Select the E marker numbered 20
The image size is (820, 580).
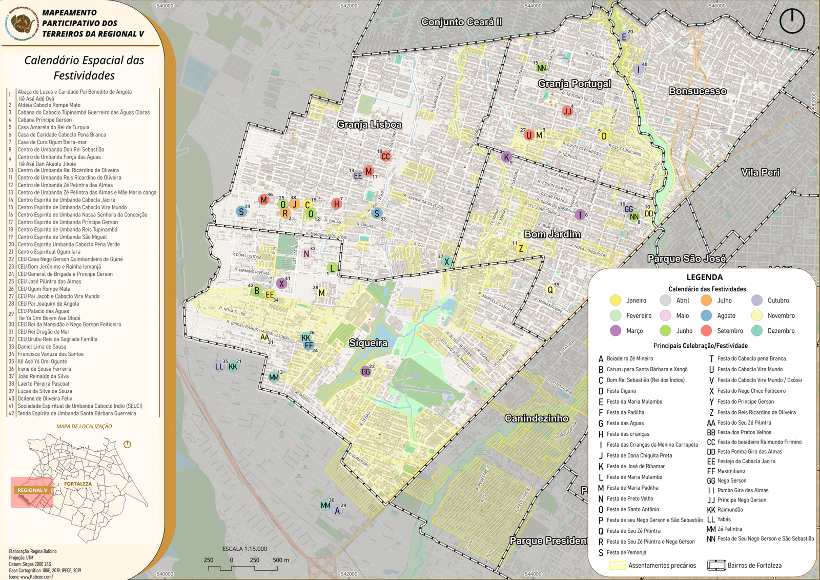pyautogui.click(x=624, y=37)
